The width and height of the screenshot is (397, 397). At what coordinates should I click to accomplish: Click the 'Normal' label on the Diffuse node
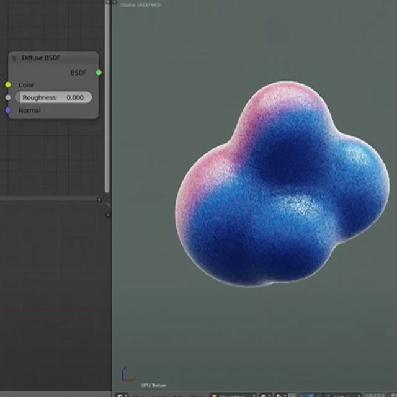pyautogui.click(x=30, y=110)
